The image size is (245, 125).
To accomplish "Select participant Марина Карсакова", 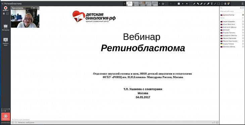I will pos(229,38).
